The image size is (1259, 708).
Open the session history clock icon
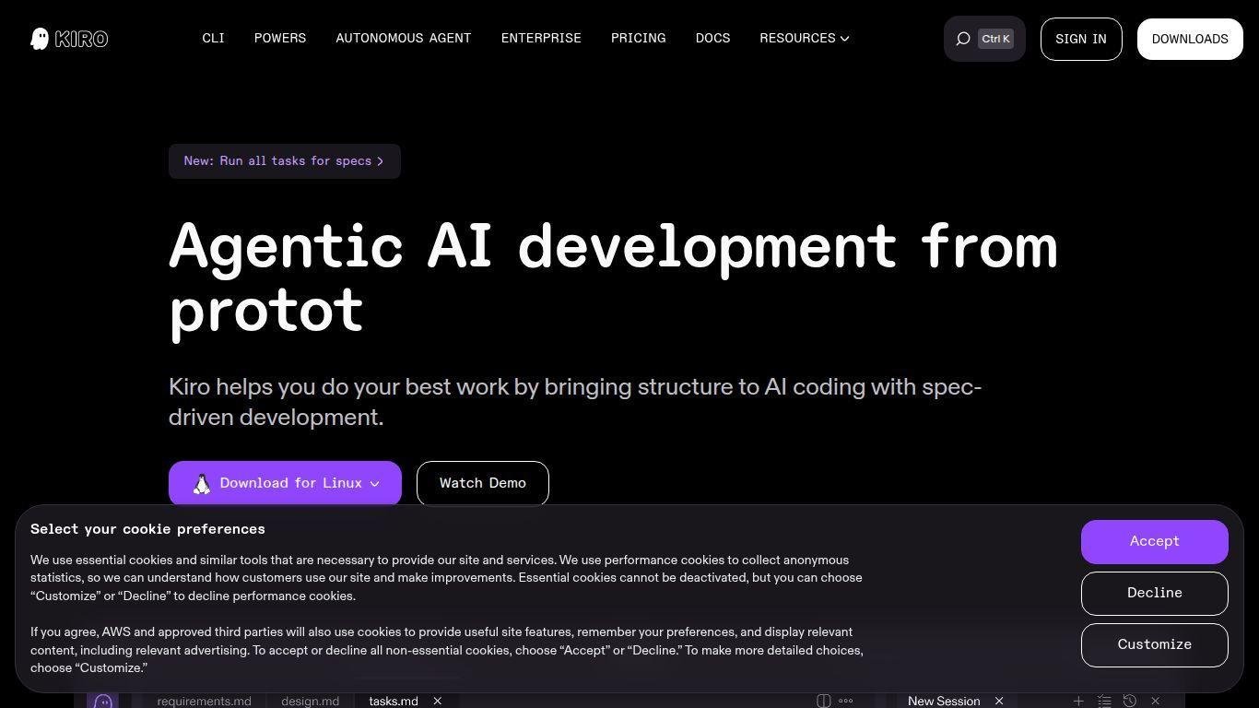(x=1129, y=702)
